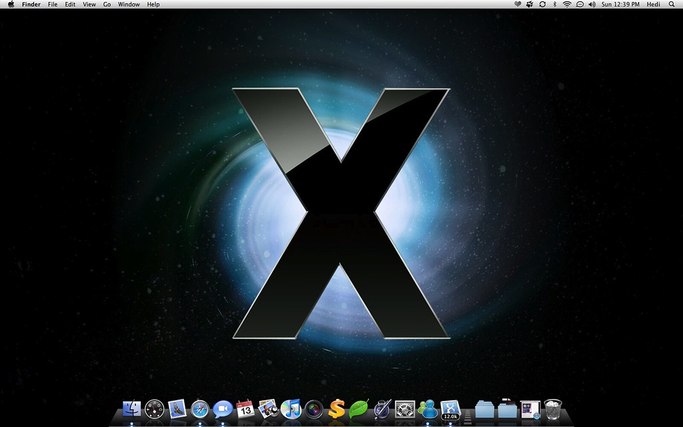Open the Bluetooth status menu

click(x=554, y=5)
